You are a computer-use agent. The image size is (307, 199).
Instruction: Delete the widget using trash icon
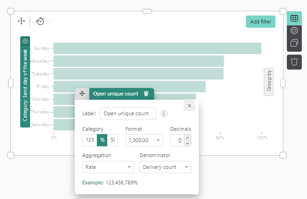point(294,62)
